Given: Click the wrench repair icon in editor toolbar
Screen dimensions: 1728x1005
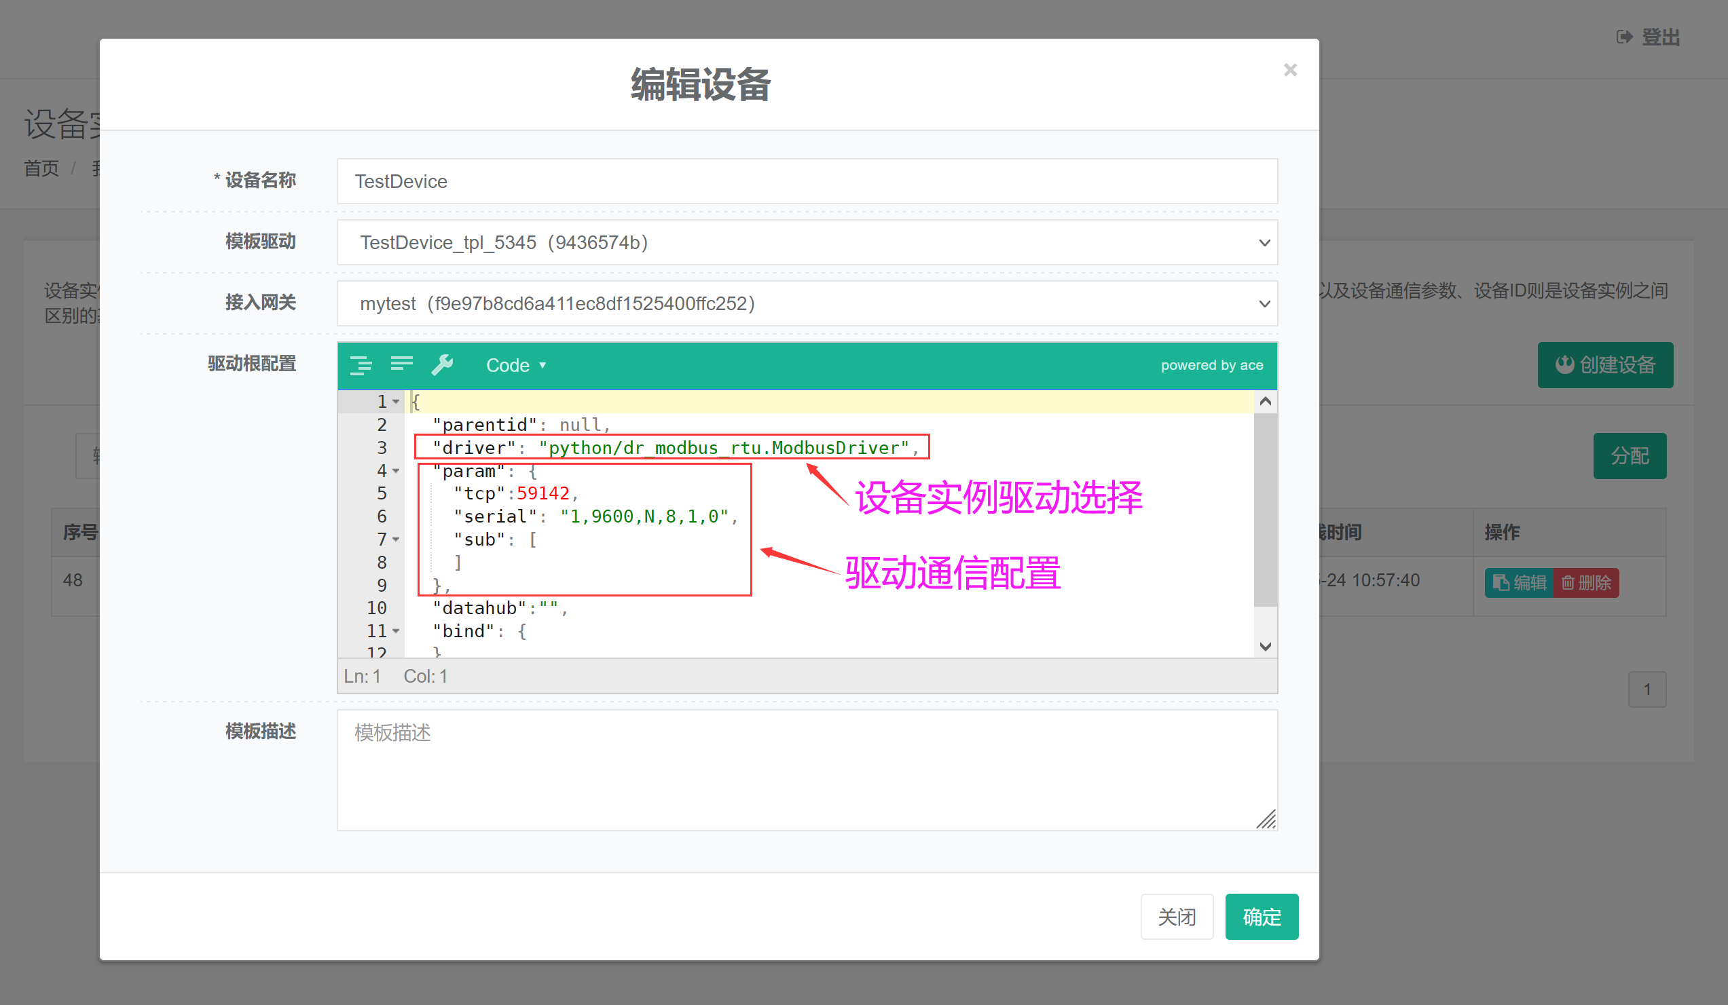Looking at the screenshot, I should (442, 364).
